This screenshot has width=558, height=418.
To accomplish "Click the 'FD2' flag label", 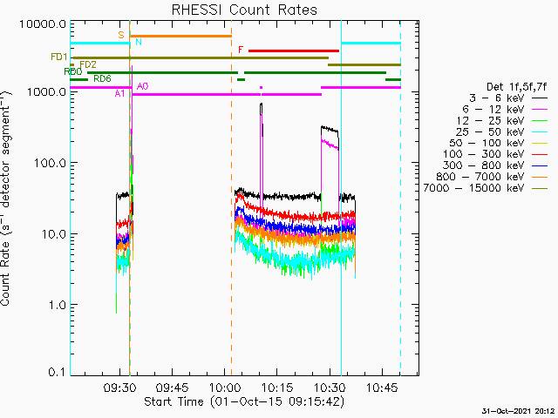I will tap(88, 64).
